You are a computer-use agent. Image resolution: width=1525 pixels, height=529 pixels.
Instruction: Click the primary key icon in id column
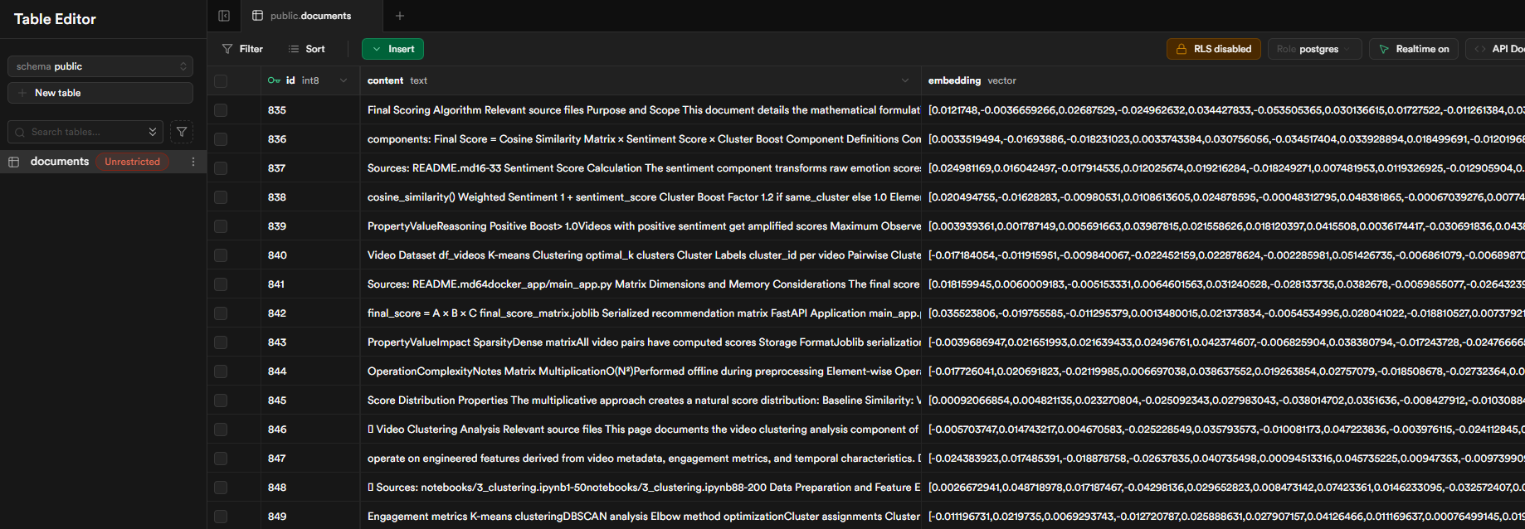pyautogui.click(x=274, y=80)
